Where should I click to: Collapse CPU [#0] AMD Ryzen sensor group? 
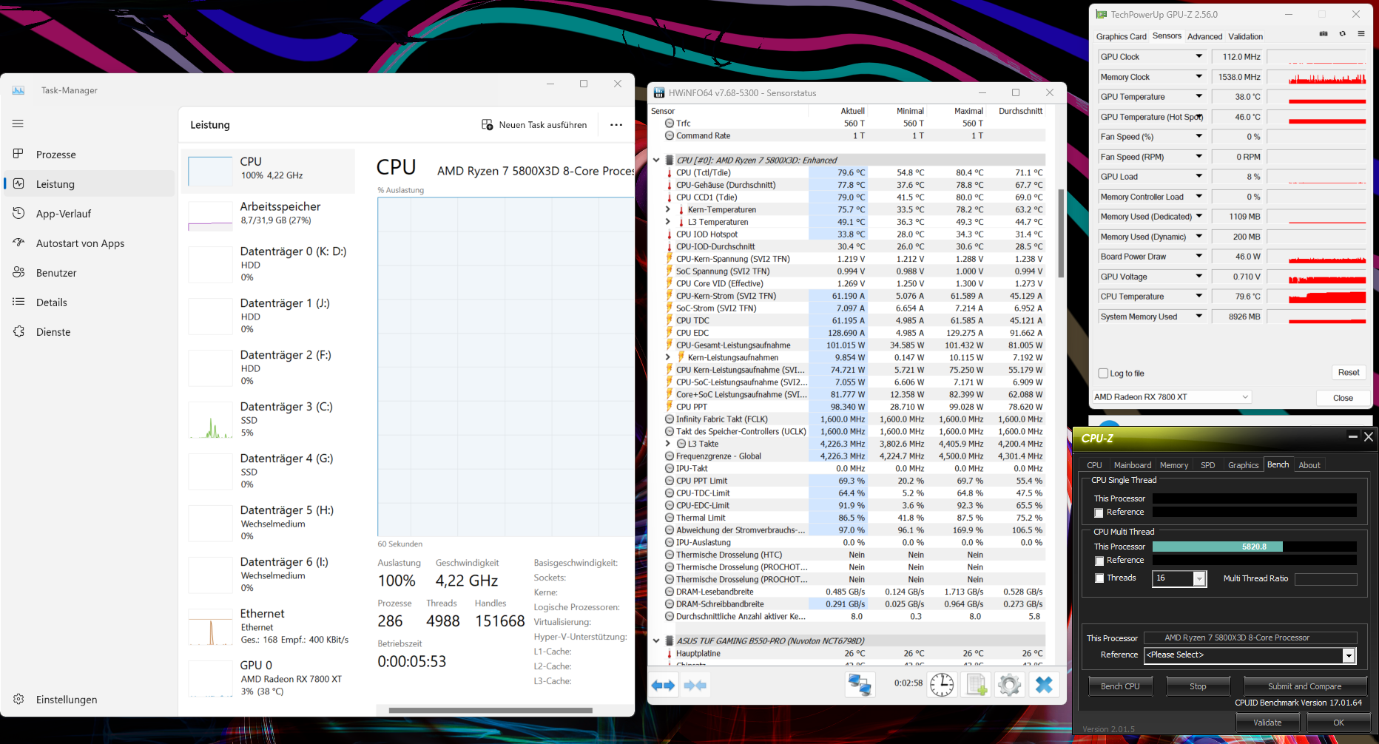tap(656, 160)
